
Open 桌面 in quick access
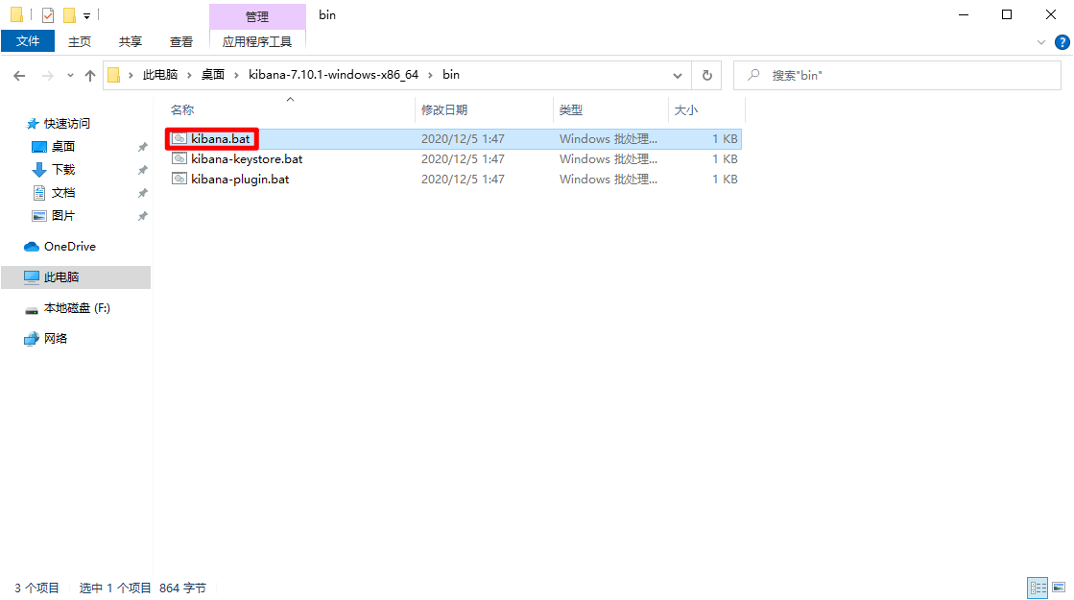click(63, 147)
